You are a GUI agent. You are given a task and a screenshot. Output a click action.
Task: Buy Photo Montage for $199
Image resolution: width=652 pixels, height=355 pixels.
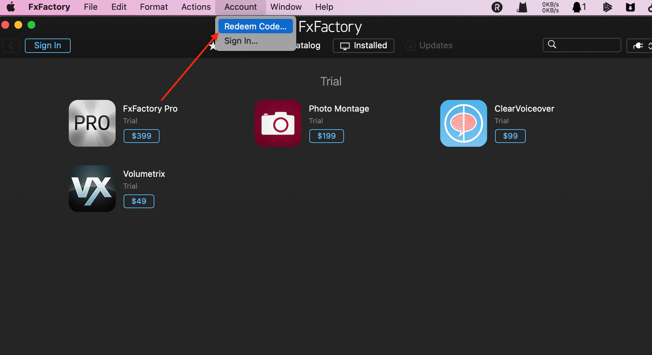point(327,136)
